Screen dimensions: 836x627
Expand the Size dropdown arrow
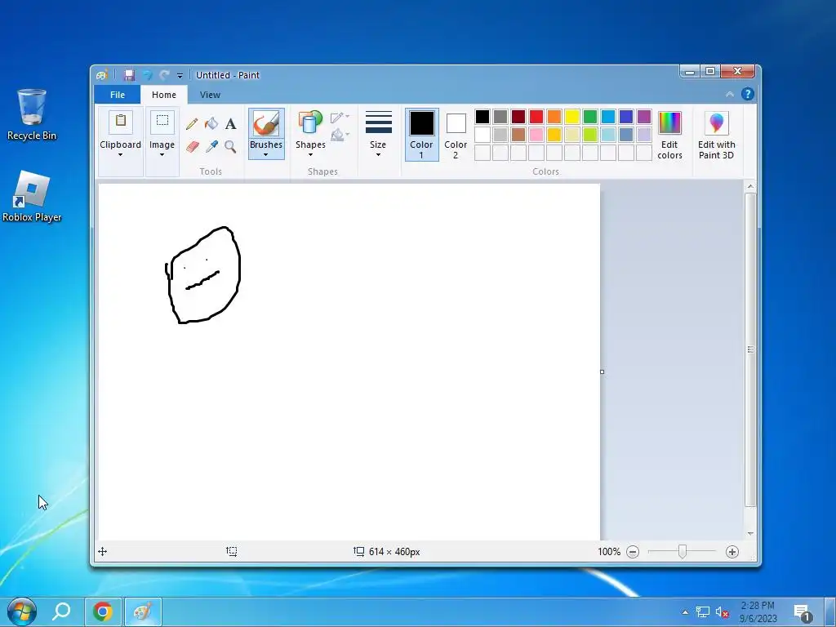click(378, 155)
